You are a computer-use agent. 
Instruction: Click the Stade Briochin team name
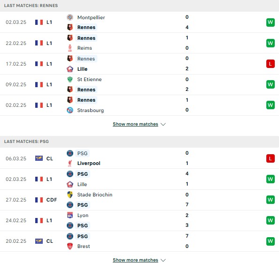[95, 195]
